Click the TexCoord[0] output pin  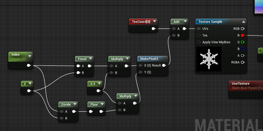click(154, 28)
